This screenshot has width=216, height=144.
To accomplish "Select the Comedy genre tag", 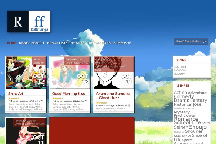I will [x=184, y=96].
